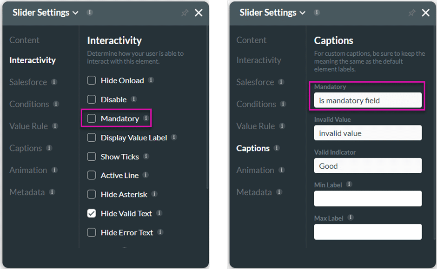
Task: Click info icon next to Max Label
Action: click(351, 217)
